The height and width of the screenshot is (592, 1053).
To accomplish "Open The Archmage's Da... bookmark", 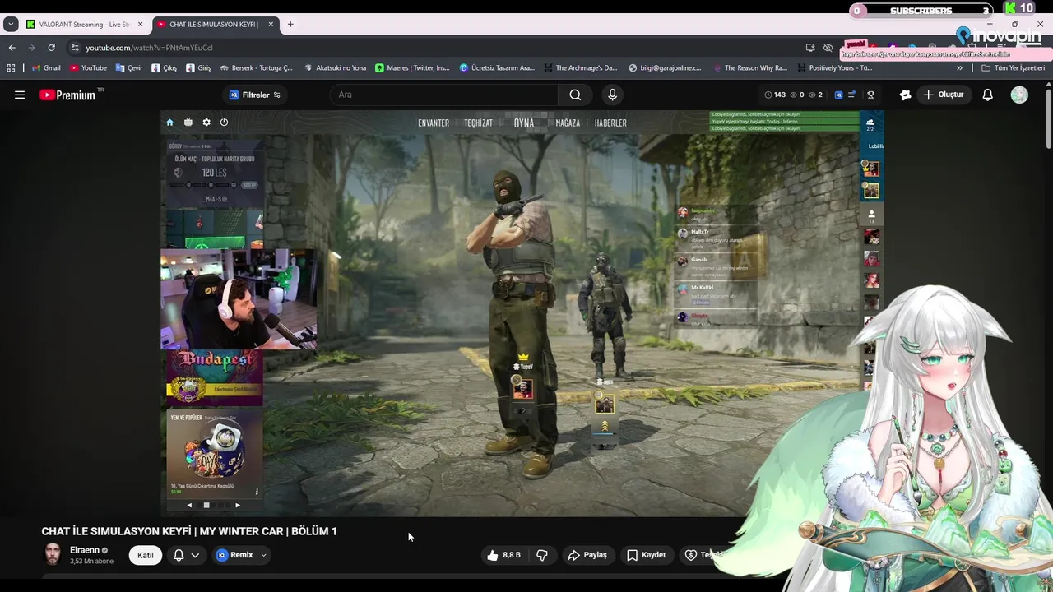I will click(x=581, y=68).
